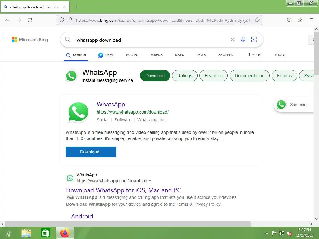Expand the whatsapp.com/download URL dropdown arrow

click(x=150, y=181)
